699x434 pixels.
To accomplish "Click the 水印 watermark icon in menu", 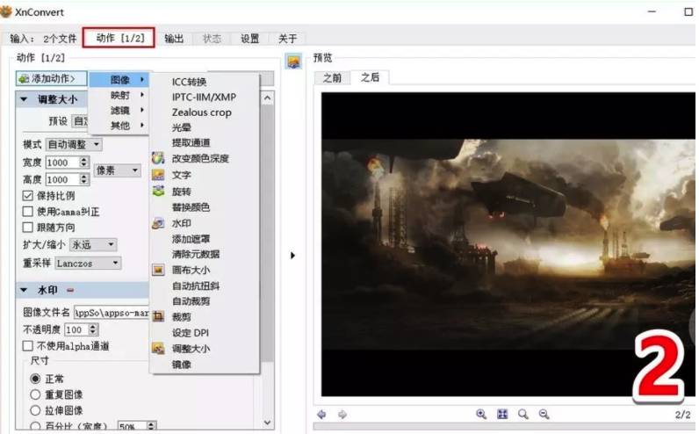I will pyautogui.click(x=158, y=223).
